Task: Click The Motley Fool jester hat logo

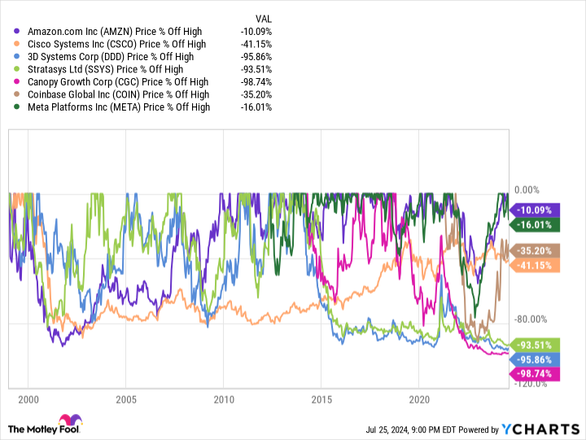Action: 71,420
